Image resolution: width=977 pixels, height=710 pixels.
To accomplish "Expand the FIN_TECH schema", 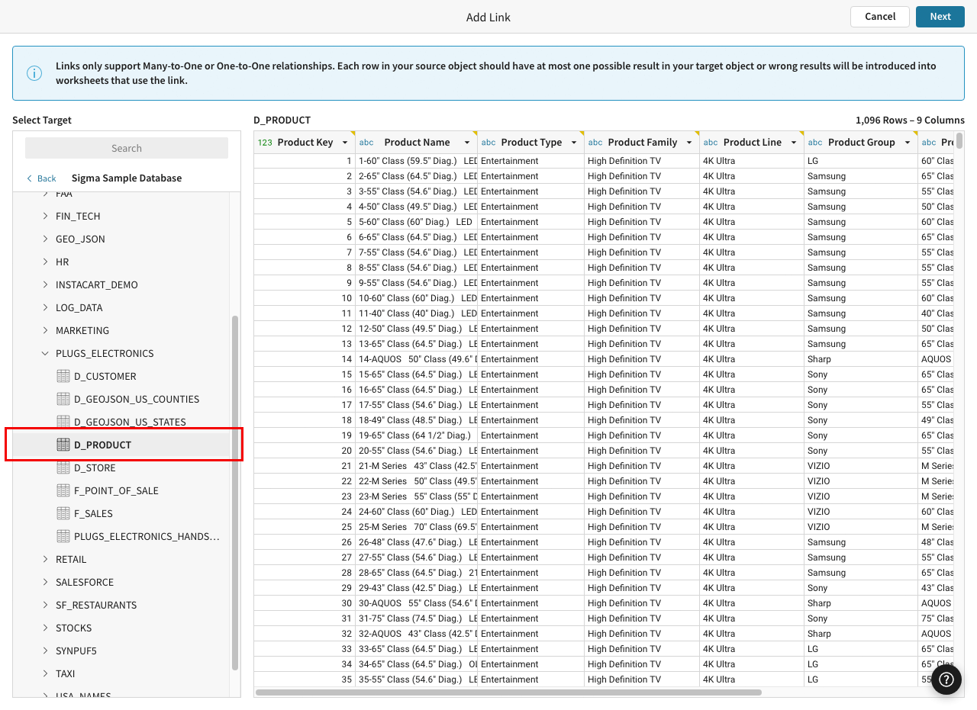I will pos(46,216).
